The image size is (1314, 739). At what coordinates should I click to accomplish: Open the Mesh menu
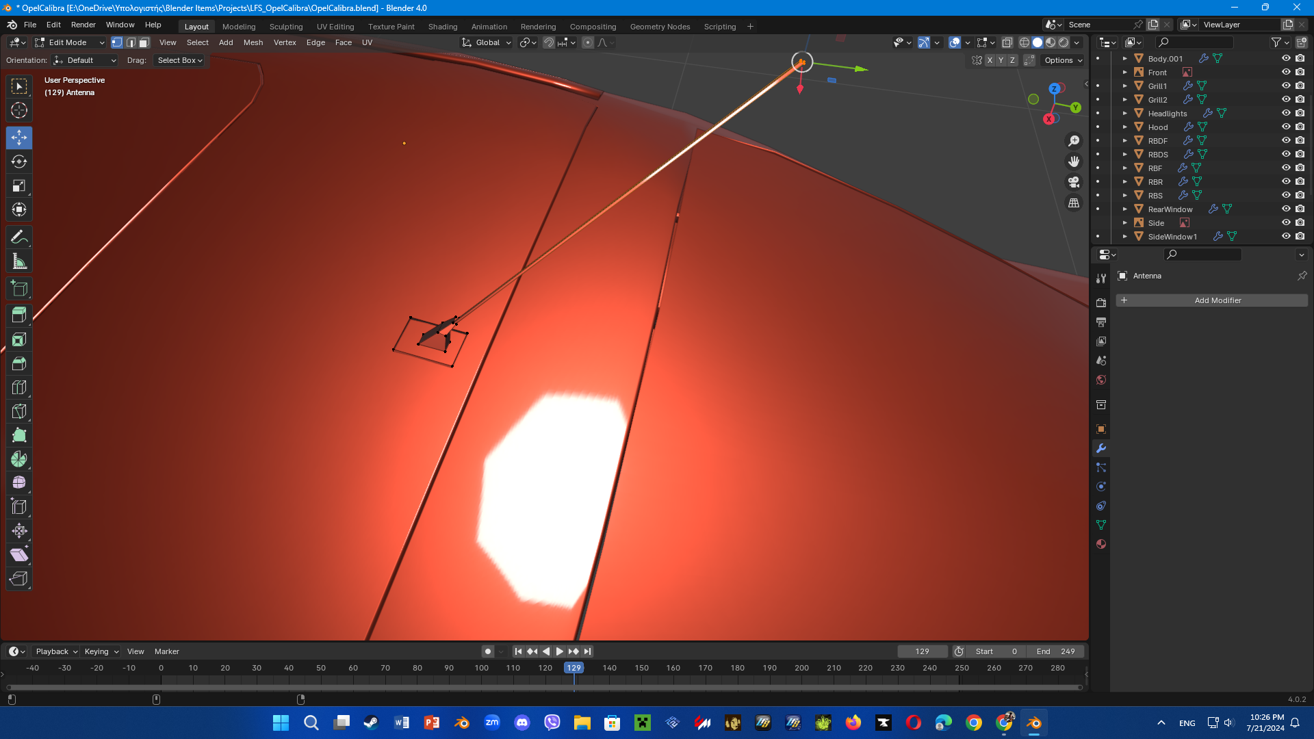point(253,42)
